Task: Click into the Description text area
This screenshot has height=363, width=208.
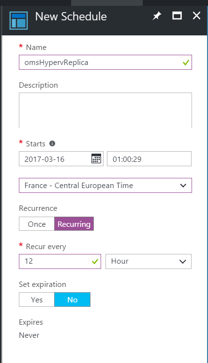Action: (105, 110)
